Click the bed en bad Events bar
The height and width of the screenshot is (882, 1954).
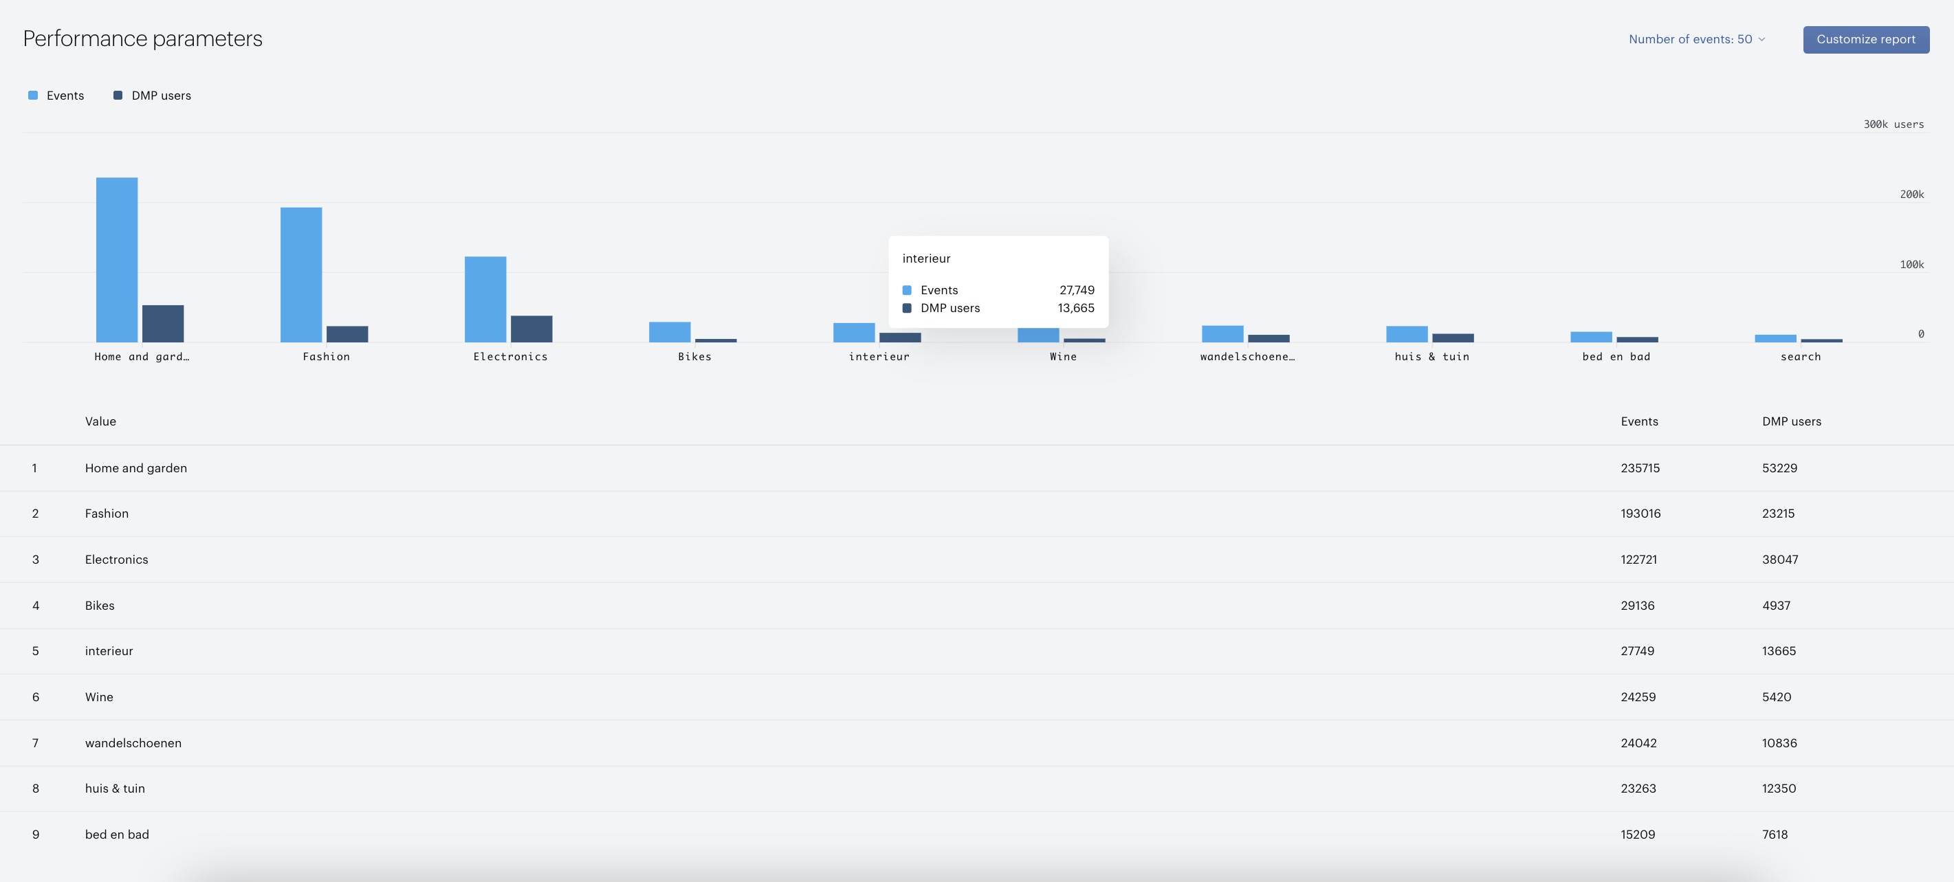1592,338
